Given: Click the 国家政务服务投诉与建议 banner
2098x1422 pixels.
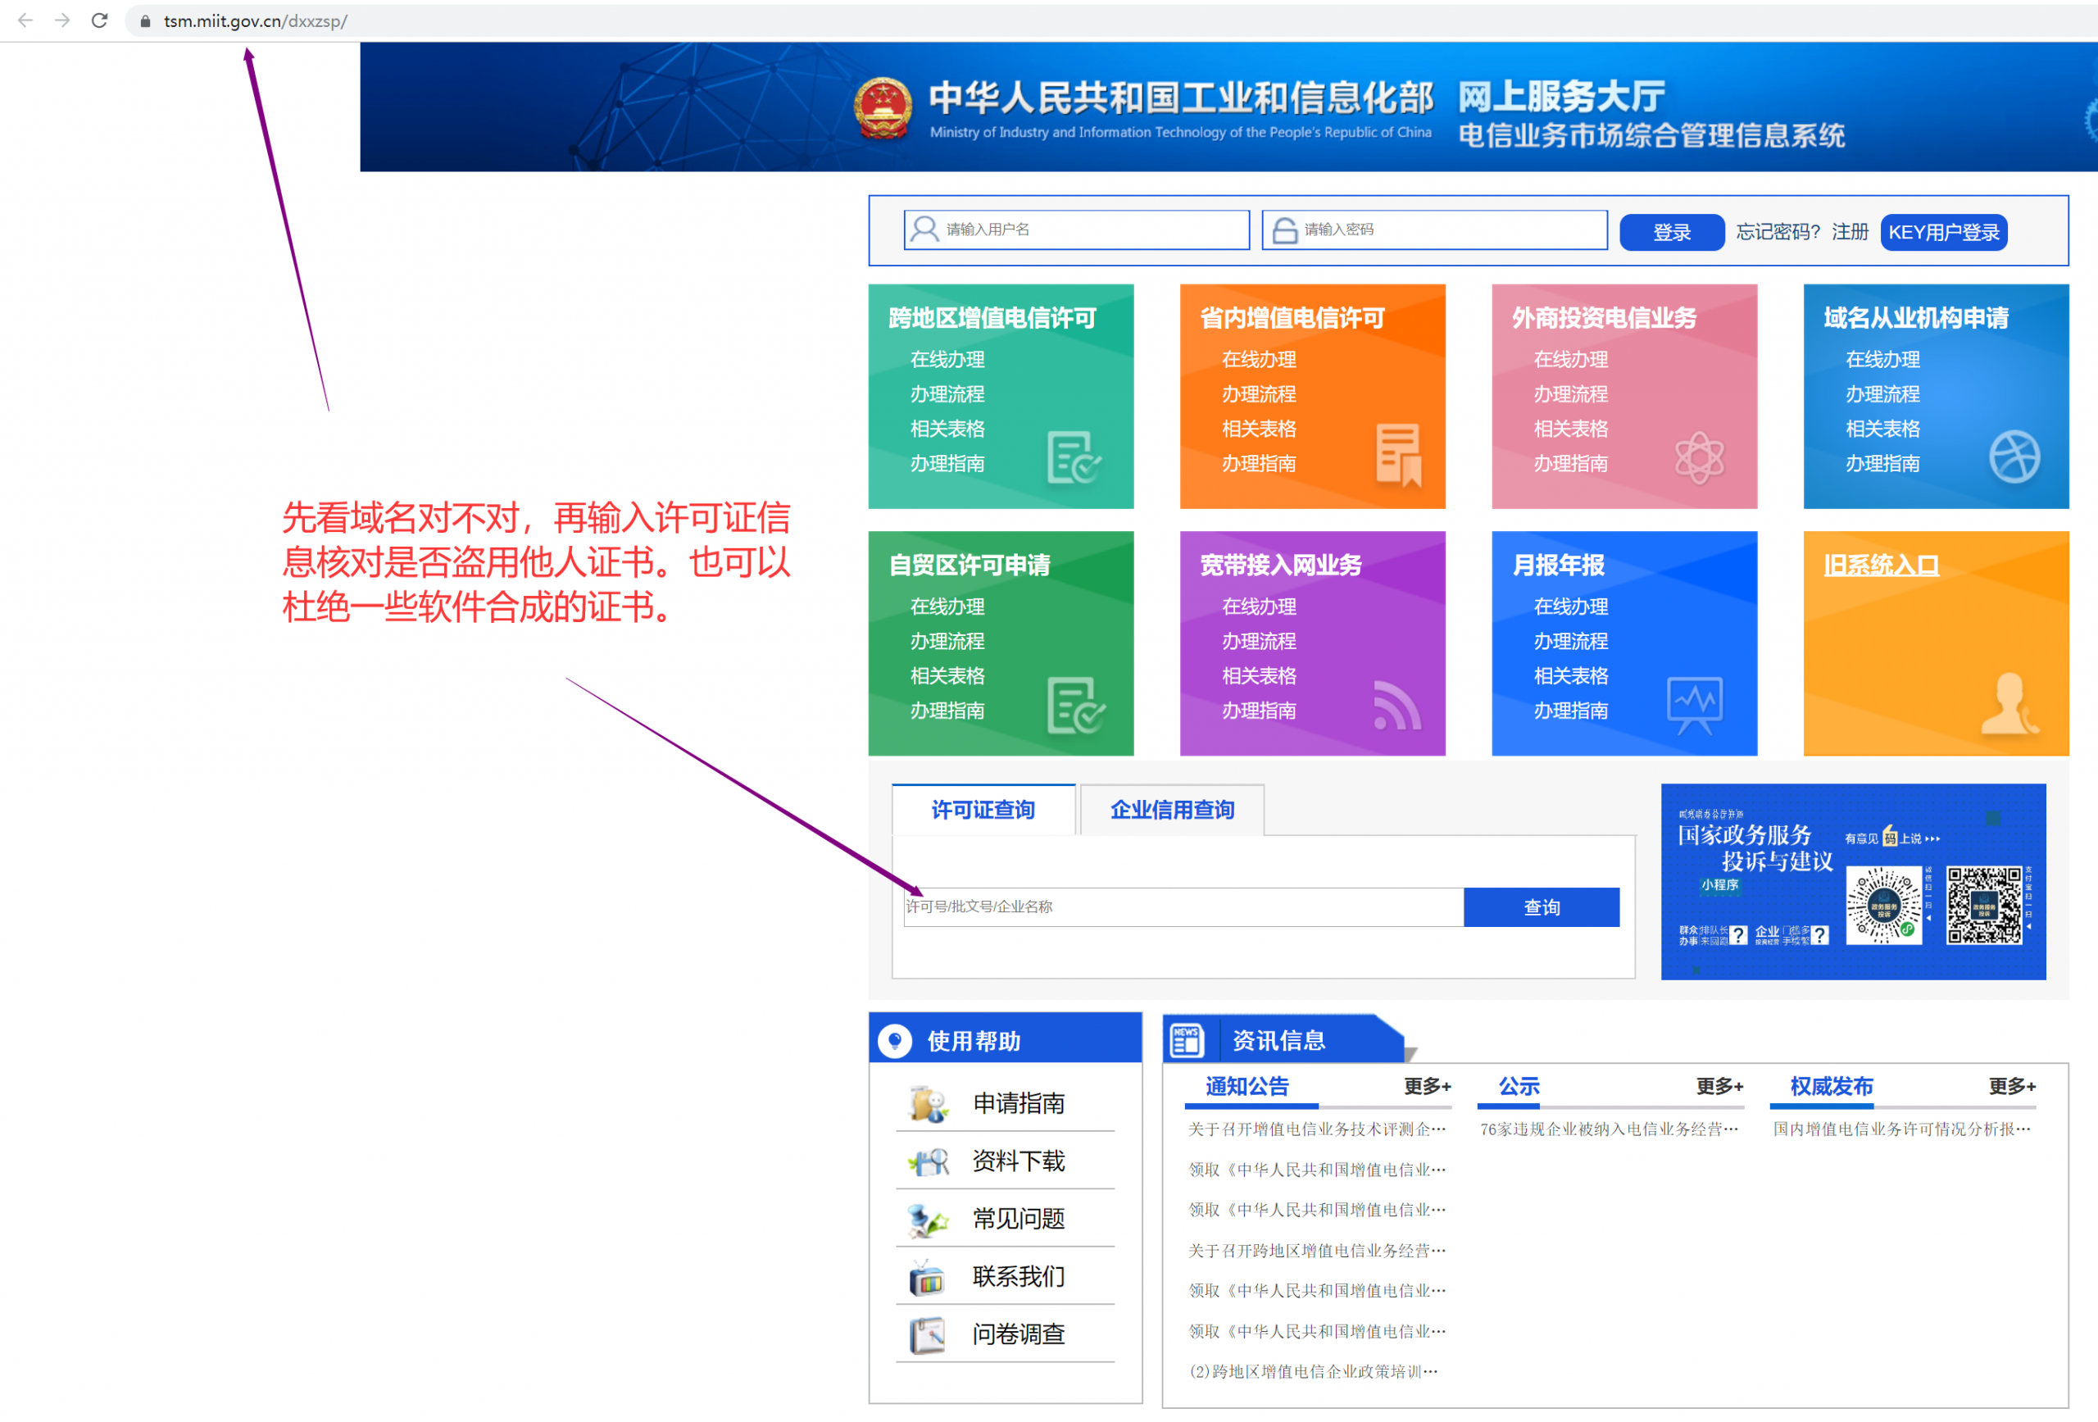Looking at the screenshot, I should coord(1852,881).
